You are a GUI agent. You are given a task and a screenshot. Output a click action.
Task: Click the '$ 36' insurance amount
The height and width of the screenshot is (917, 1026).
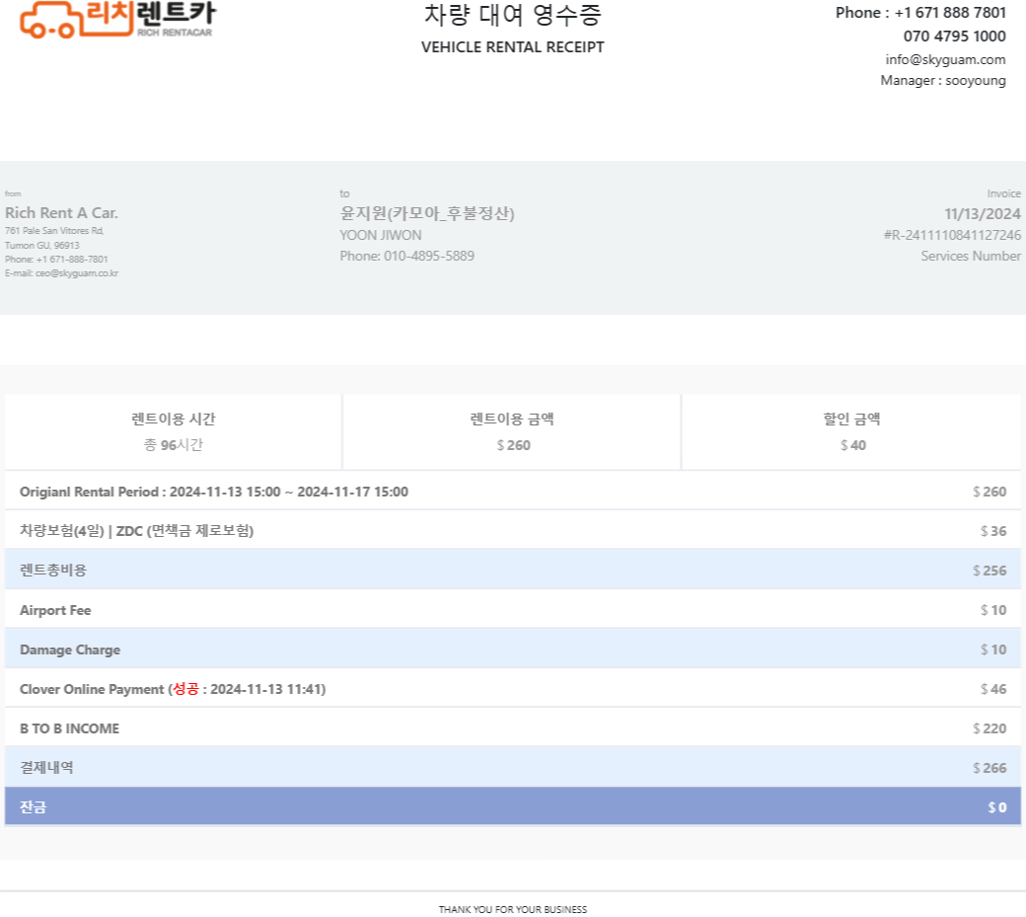(993, 531)
